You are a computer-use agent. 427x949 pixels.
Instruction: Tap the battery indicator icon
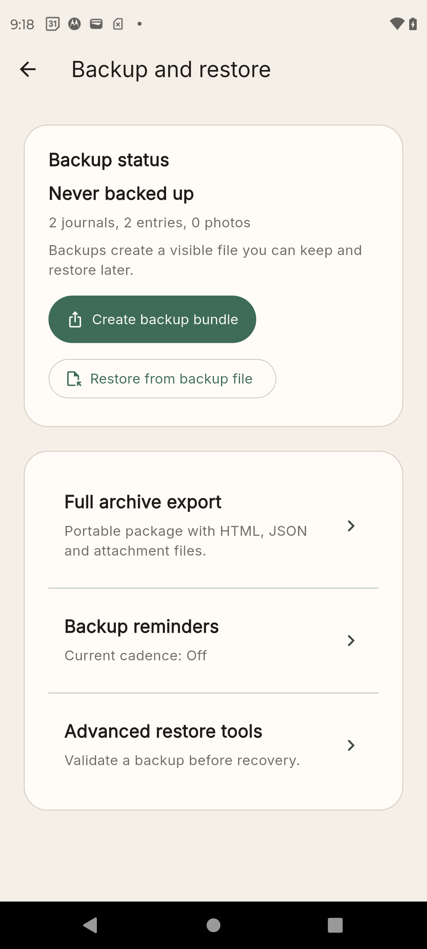coord(412,24)
